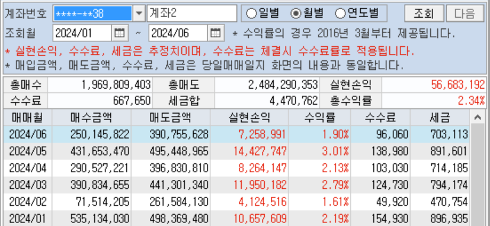The height and width of the screenshot is (226, 490).
Task: Select the 일별 radio option
Action: coord(262,13)
